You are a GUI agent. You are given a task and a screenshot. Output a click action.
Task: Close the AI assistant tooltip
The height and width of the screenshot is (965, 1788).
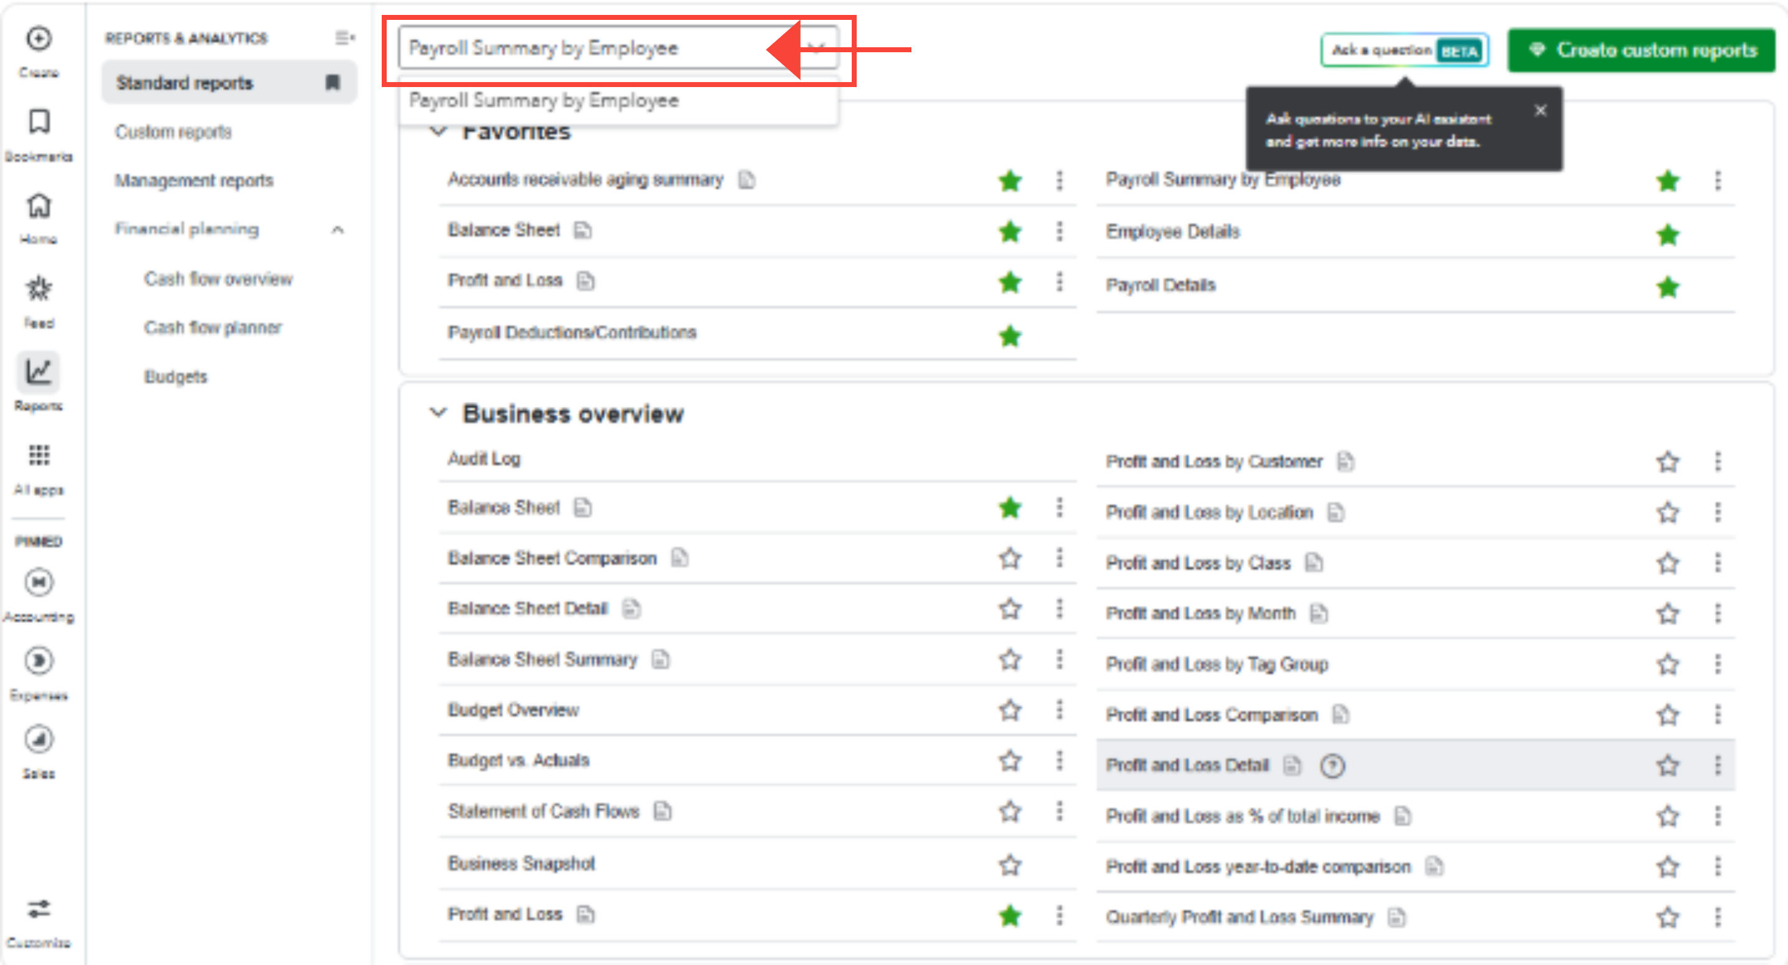point(1540,111)
